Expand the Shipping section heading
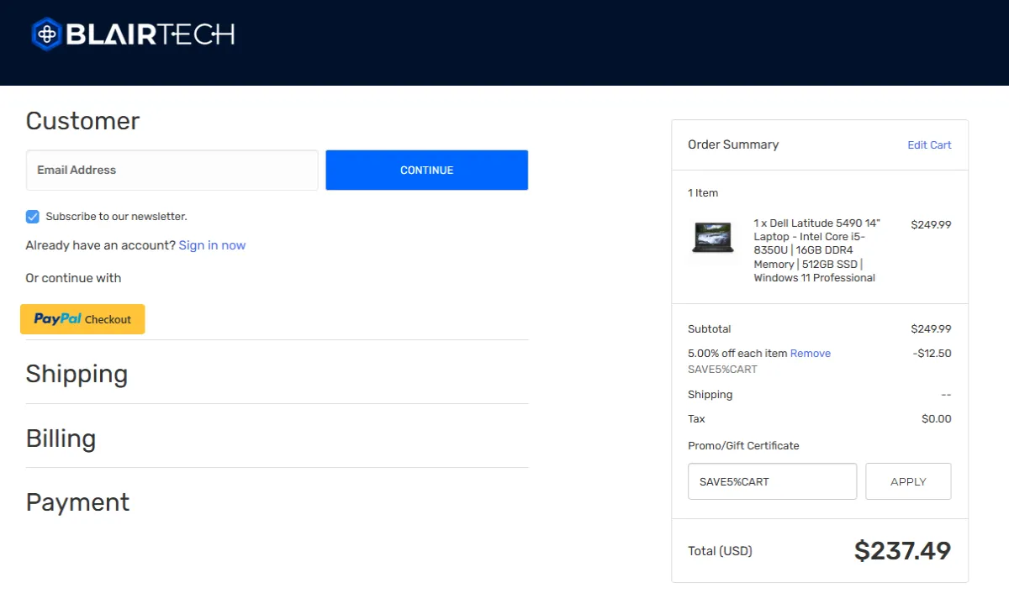This screenshot has height=609, width=1009. click(x=77, y=374)
